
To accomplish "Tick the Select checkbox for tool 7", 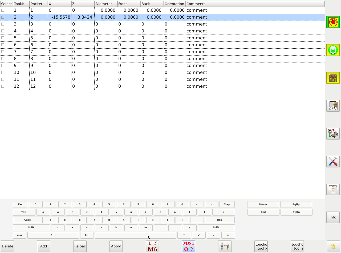I will point(3,52).
